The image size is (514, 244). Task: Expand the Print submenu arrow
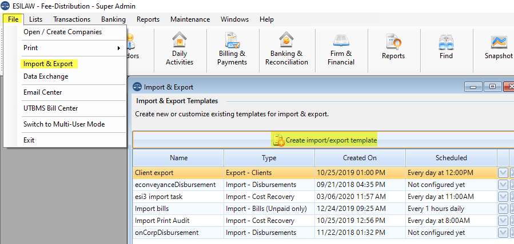119,48
